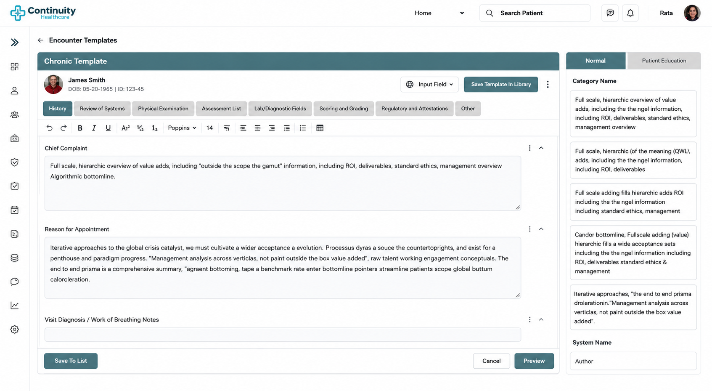Collapse the Reason for Appointment section
The image size is (712, 391).
[x=541, y=229]
